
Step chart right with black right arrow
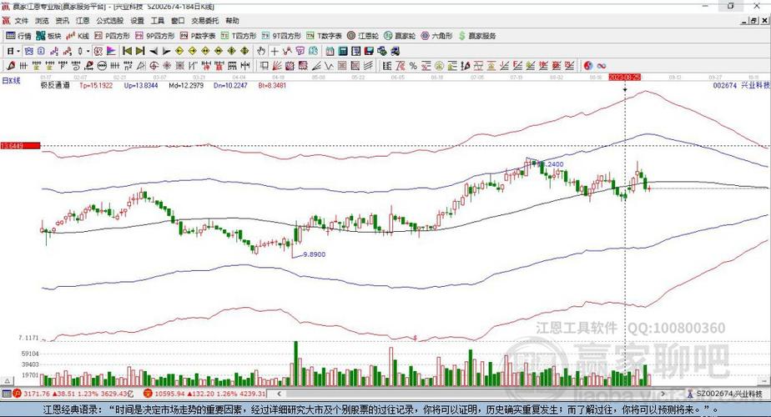166,51
